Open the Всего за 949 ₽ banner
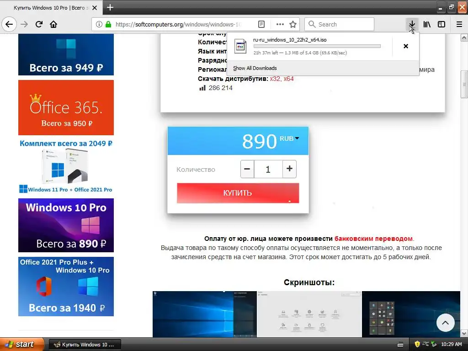This screenshot has height=351, width=468. [66, 54]
